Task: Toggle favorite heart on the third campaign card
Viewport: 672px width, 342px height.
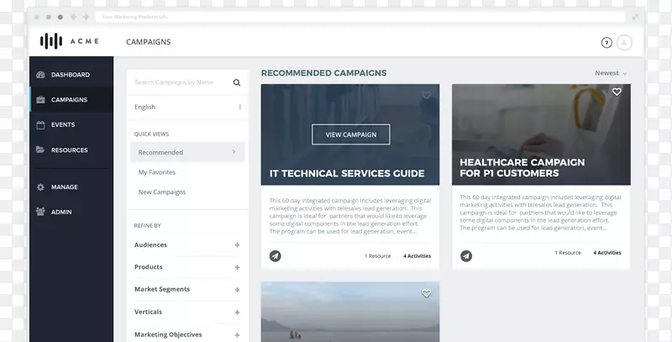Action: click(x=426, y=293)
